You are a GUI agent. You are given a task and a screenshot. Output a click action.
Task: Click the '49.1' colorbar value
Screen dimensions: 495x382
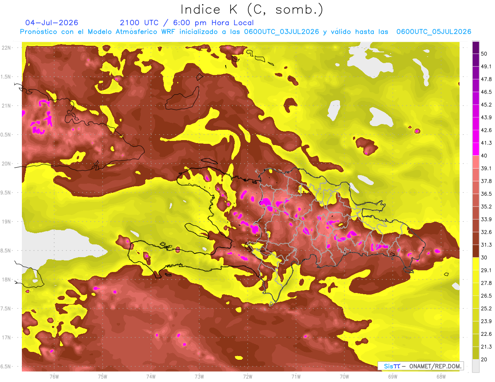pyautogui.click(x=486, y=66)
